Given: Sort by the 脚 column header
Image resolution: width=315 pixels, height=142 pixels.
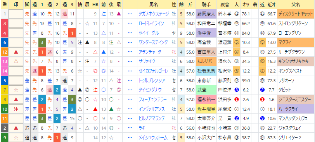Looking at the screenshot, I should pyautogui.click(x=27, y=4).
